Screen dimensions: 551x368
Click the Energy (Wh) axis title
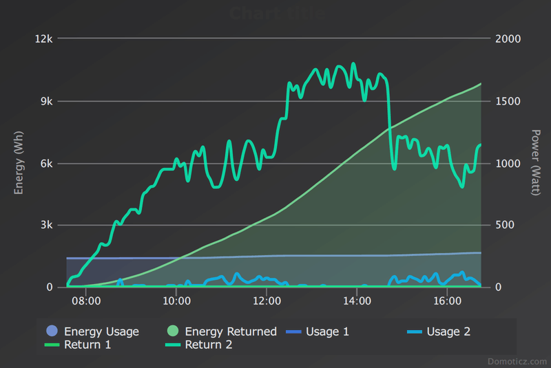point(19,163)
